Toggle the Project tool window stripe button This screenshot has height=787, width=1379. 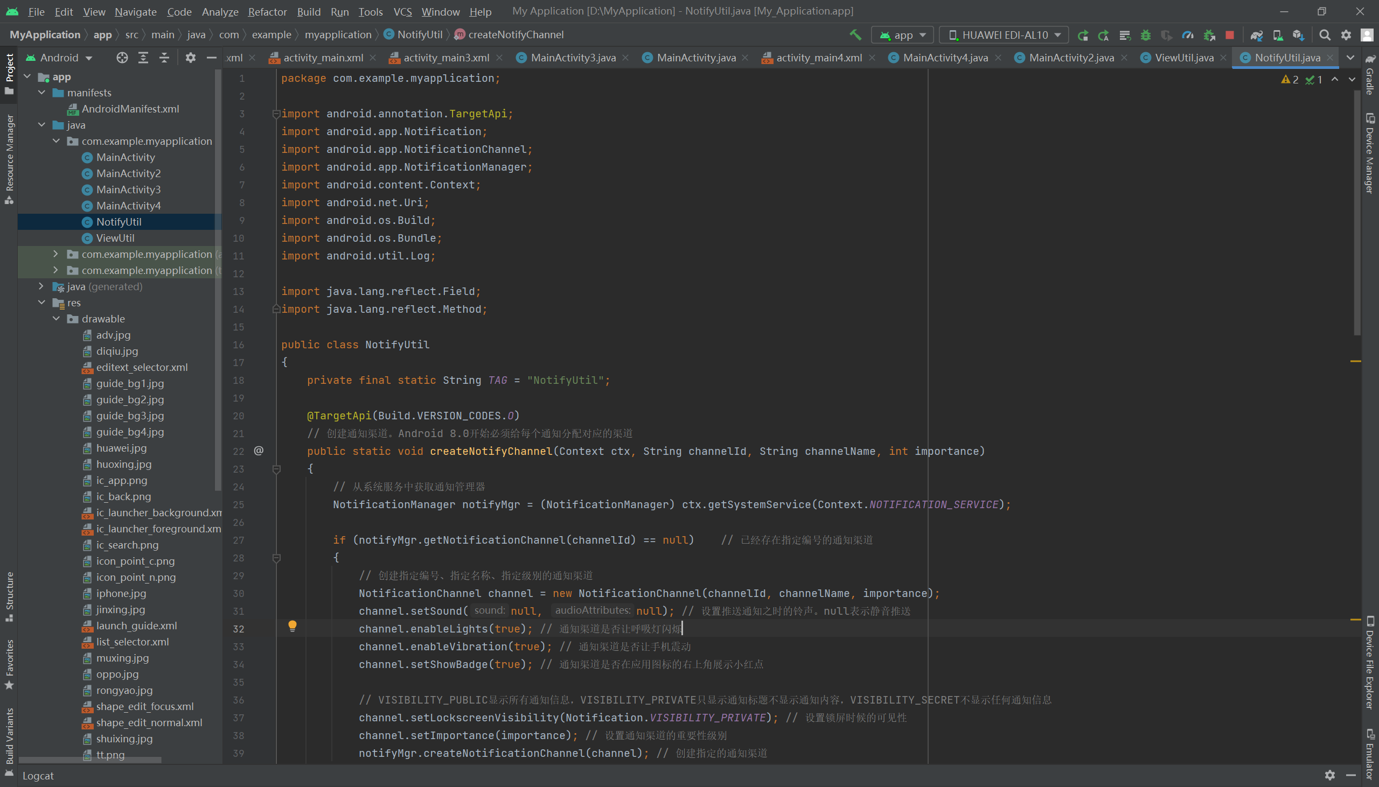pos(9,73)
